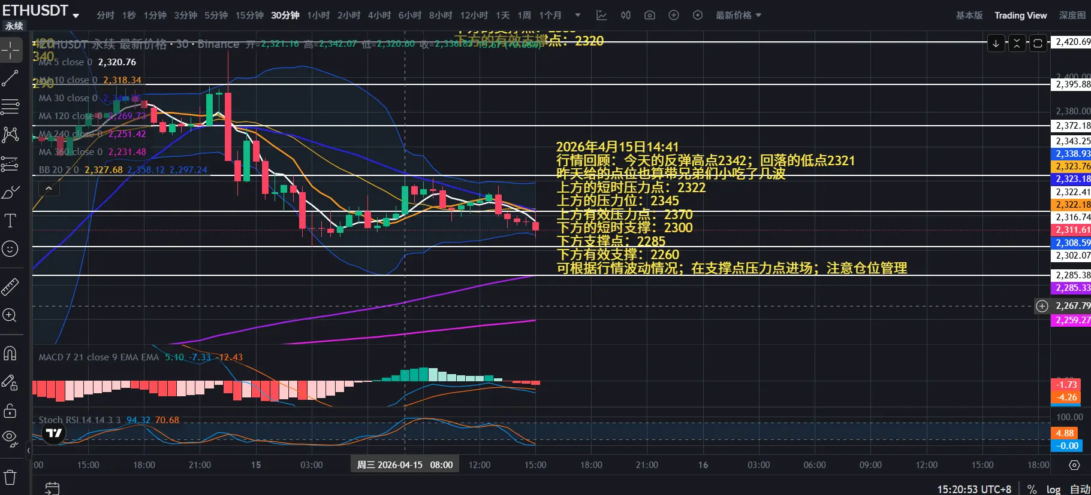Image resolution: width=1091 pixels, height=495 pixels.
Task: Open the horizontal lines tool group
Action: (11, 107)
